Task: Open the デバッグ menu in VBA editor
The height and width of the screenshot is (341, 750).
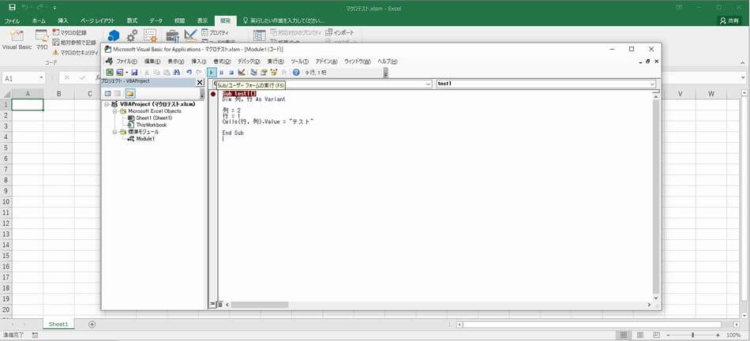Action: (249, 62)
